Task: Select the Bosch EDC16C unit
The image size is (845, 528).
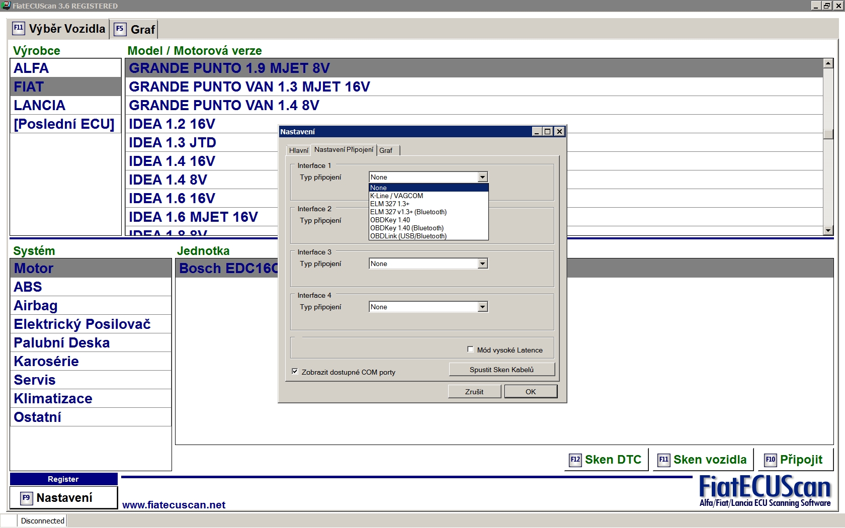Action: tap(227, 268)
